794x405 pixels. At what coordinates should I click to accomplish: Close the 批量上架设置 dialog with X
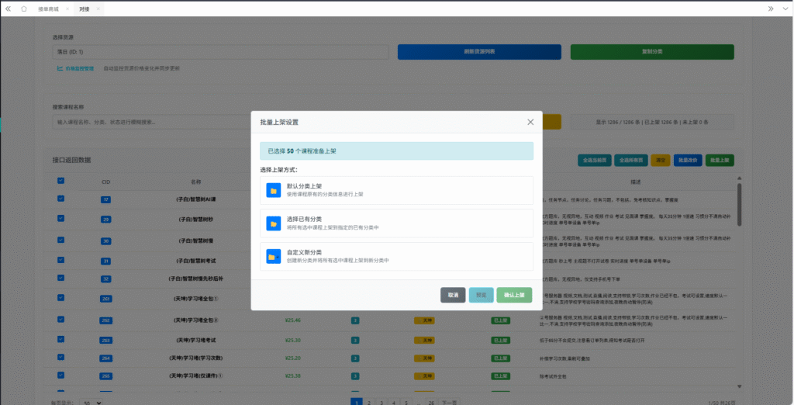tap(530, 122)
